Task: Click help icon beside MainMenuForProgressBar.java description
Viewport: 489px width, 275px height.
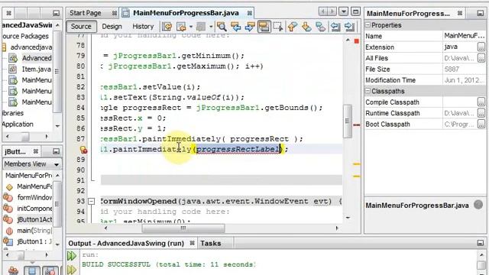Action: [478, 205]
